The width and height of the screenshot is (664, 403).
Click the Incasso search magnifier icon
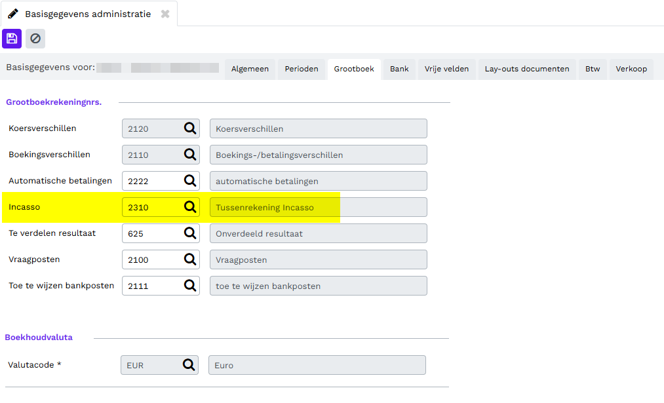(190, 207)
